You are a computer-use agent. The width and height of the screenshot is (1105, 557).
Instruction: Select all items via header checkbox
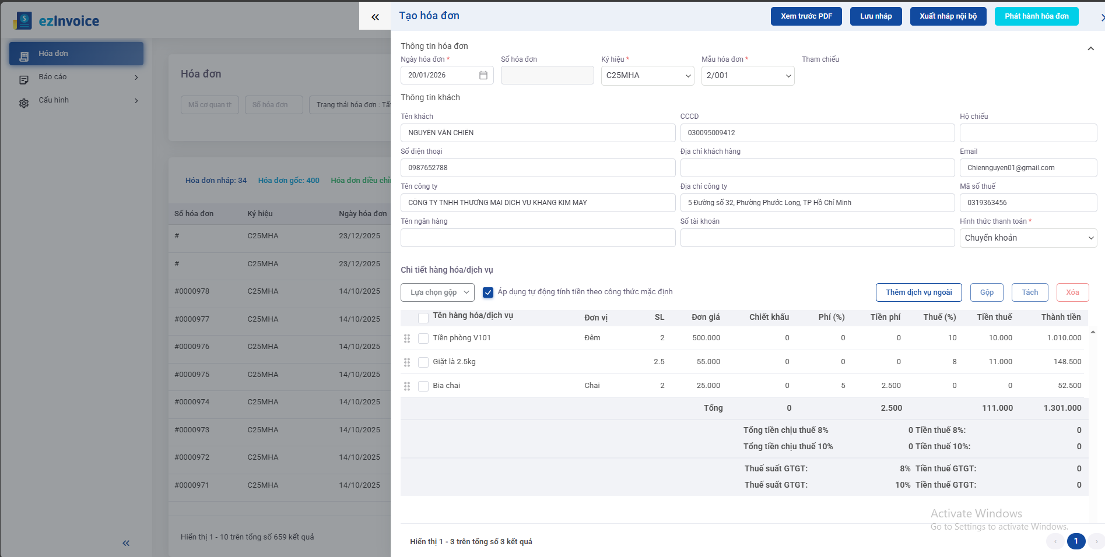coord(423,318)
